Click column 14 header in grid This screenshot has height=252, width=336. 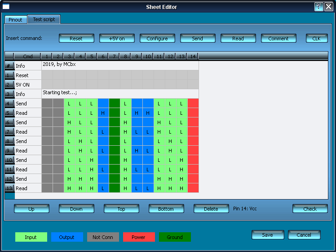(193, 56)
